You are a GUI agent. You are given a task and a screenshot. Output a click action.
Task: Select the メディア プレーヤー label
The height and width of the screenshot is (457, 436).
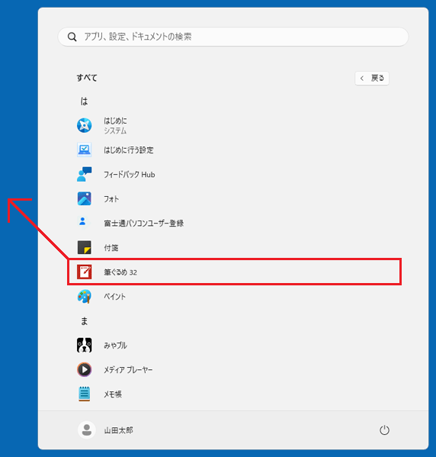[128, 370]
